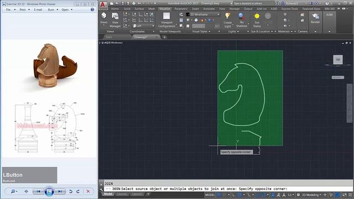
Task: Click the Render teapot icon
Action: tap(315, 16)
